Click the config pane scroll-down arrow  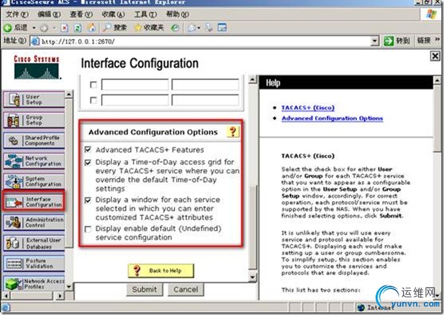(253, 277)
